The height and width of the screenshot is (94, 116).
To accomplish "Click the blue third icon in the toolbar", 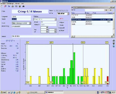I will point(9,6).
